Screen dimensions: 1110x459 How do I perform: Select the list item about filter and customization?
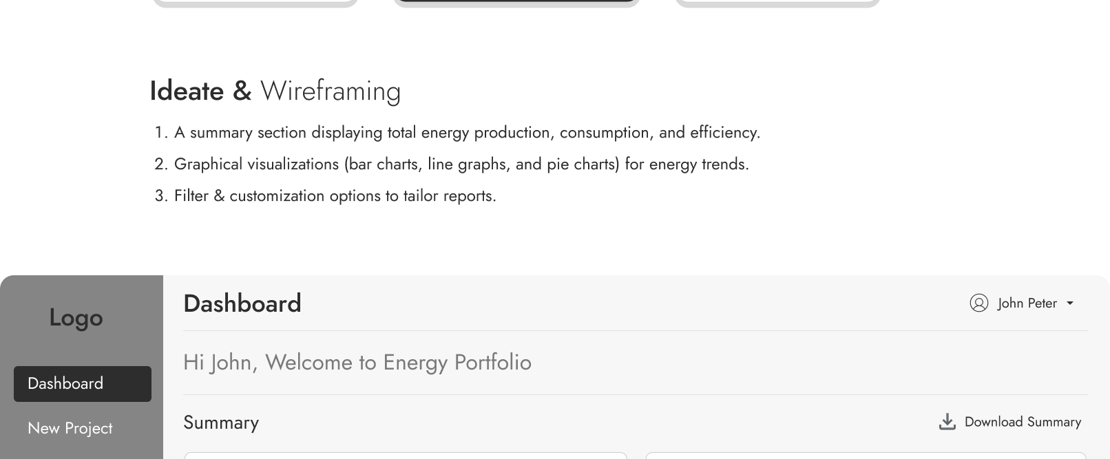(x=335, y=195)
